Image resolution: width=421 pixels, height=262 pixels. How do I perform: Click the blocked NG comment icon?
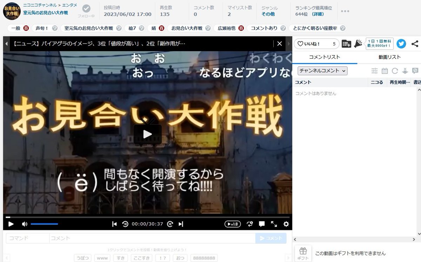pyautogui.click(x=415, y=71)
